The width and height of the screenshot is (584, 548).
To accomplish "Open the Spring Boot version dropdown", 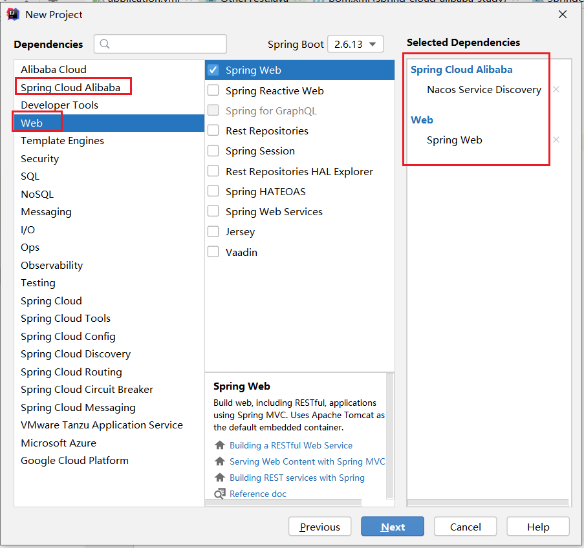I will (x=355, y=45).
